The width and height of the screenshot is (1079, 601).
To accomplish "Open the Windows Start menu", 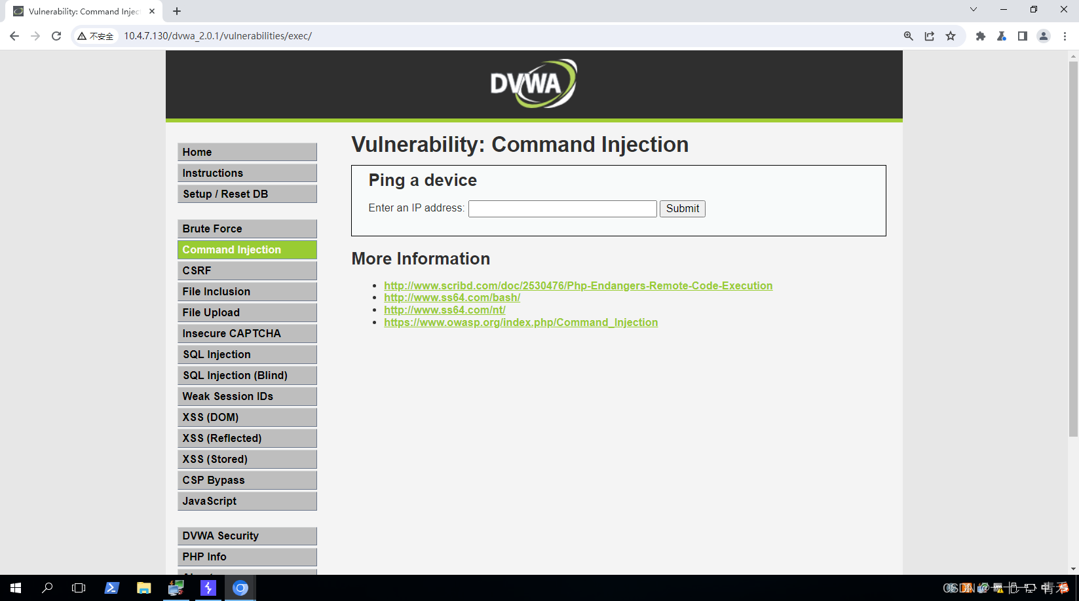I will point(16,588).
